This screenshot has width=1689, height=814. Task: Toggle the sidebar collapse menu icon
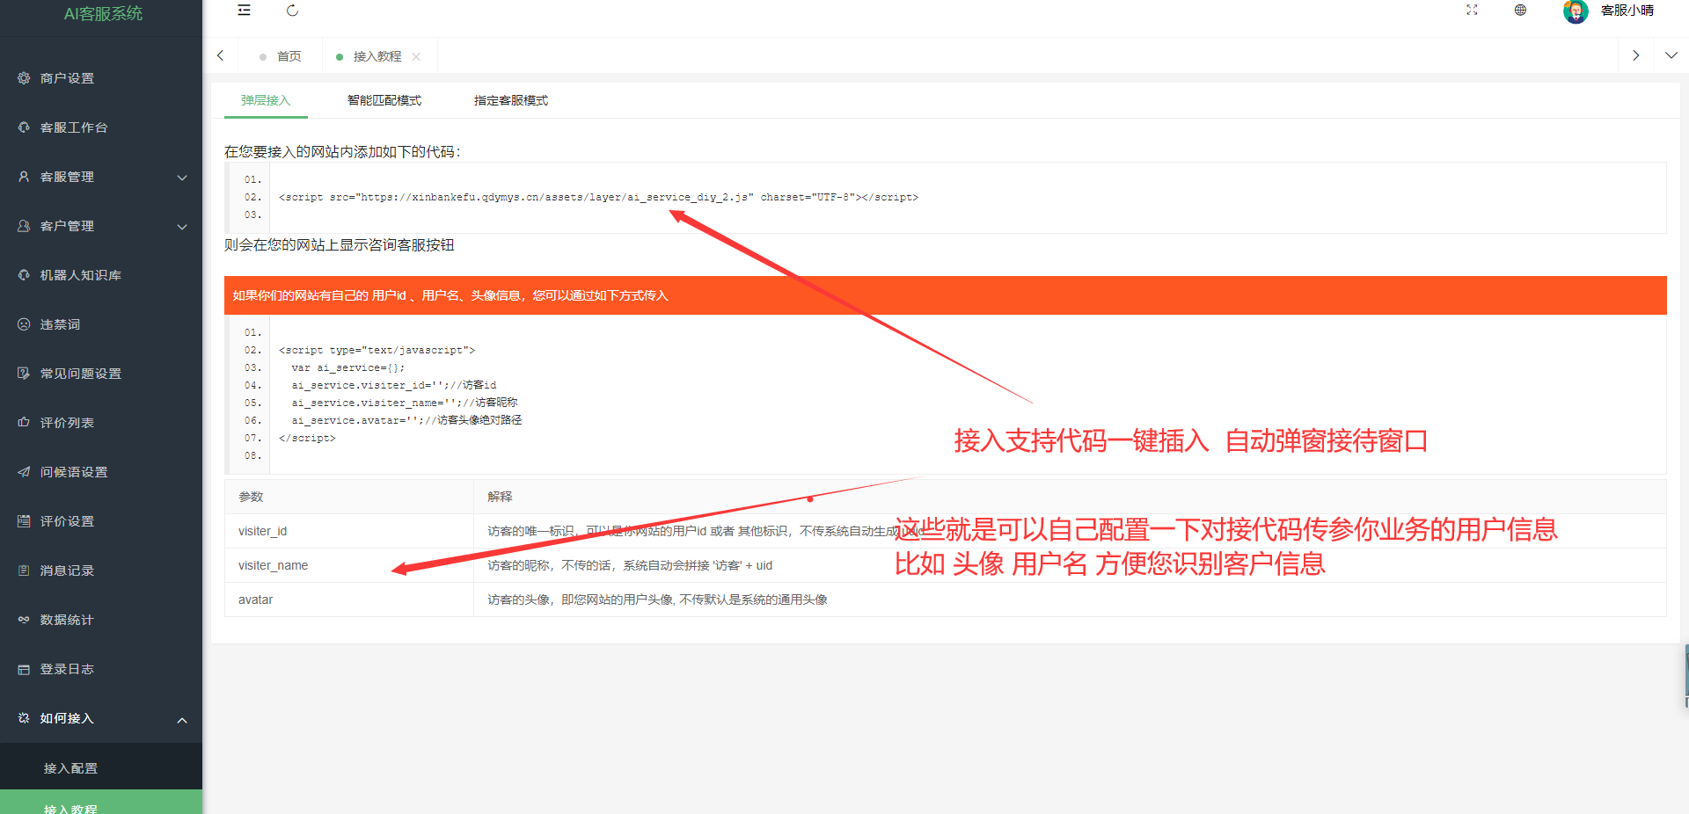245,11
